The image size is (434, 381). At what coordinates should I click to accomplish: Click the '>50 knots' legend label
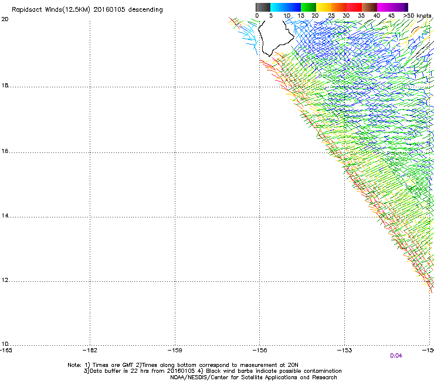[x=417, y=16]
